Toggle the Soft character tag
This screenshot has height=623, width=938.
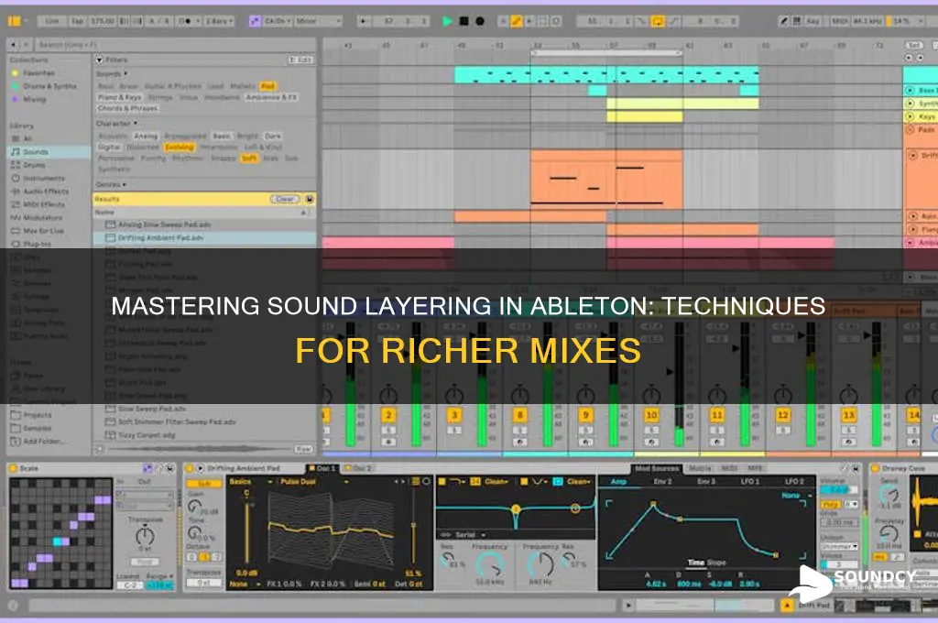tap(249, 158)
